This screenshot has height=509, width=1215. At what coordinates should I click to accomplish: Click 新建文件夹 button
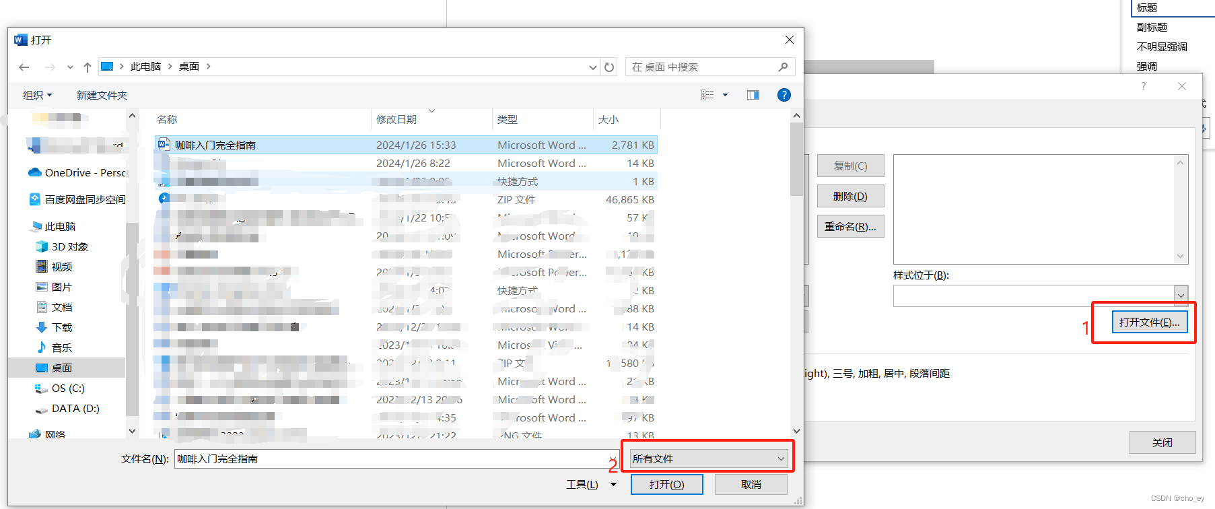coord(102,95)
